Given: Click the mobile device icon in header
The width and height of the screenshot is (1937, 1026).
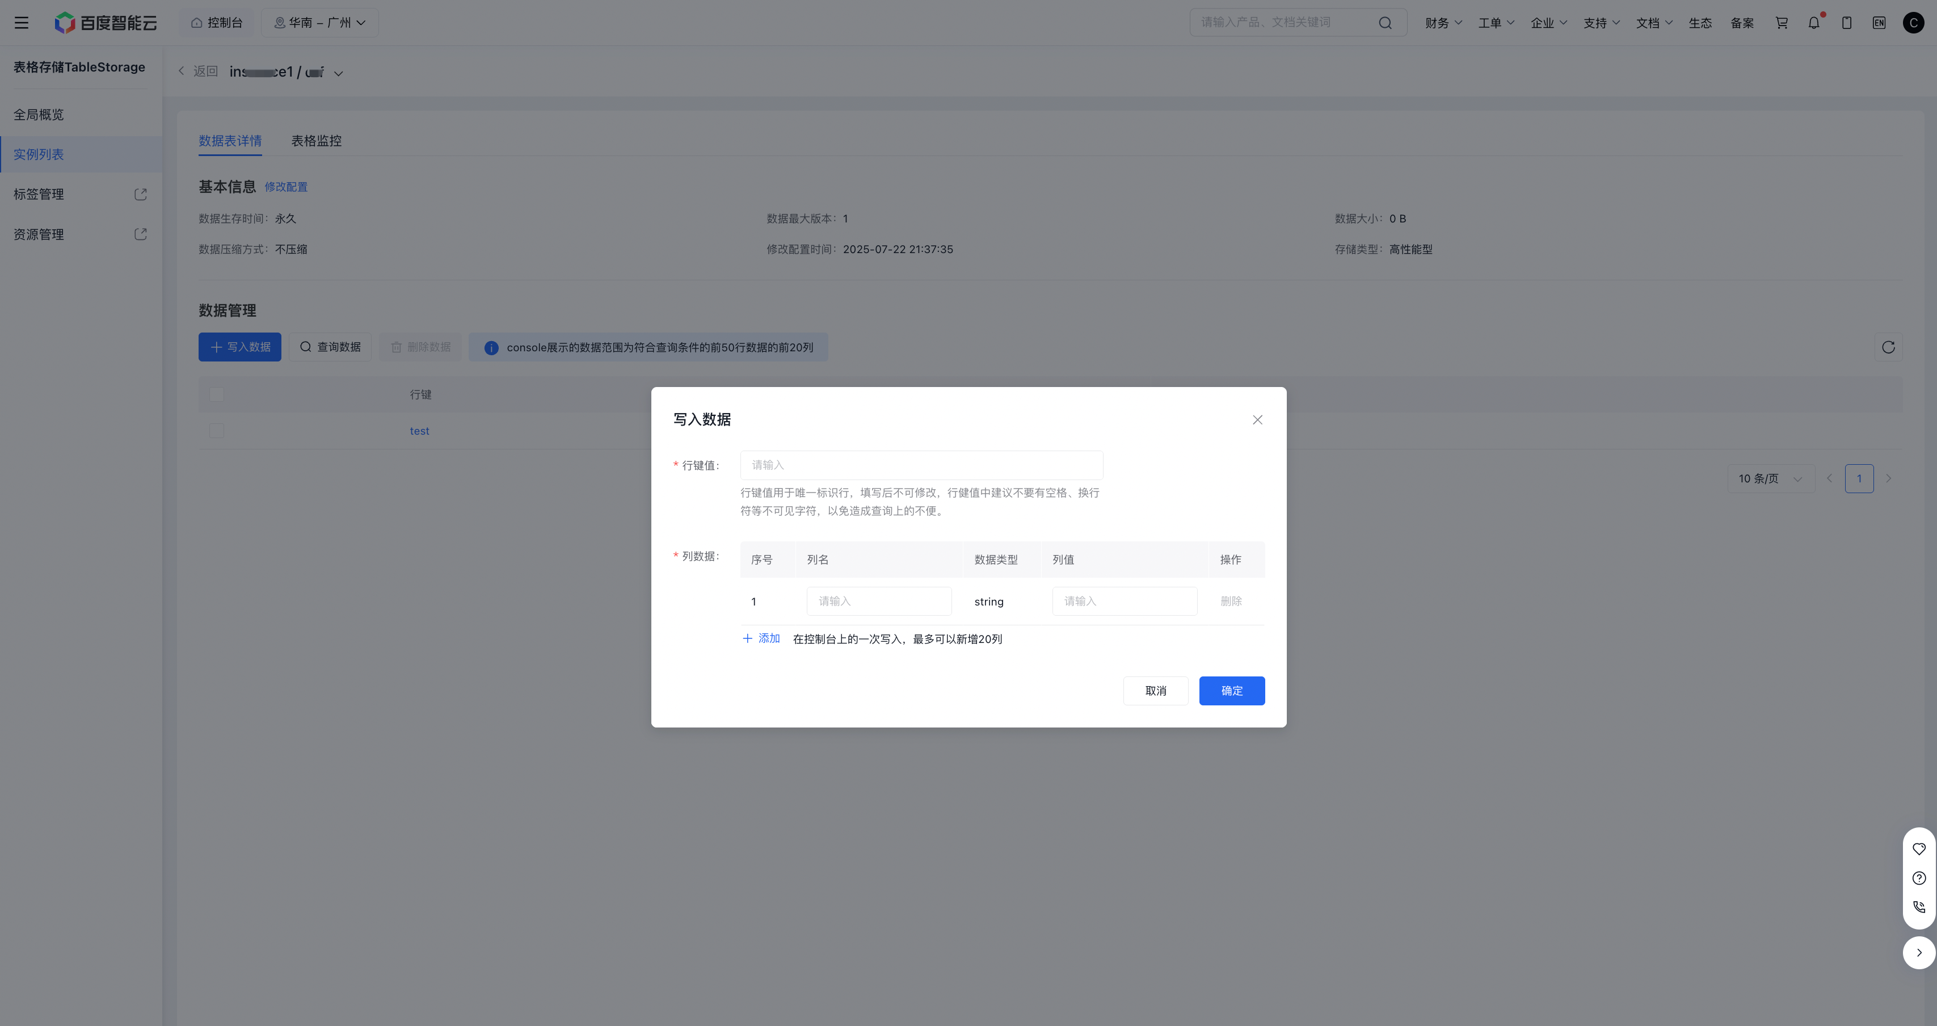Looking at the screenshot, I should click(1847, 23).
